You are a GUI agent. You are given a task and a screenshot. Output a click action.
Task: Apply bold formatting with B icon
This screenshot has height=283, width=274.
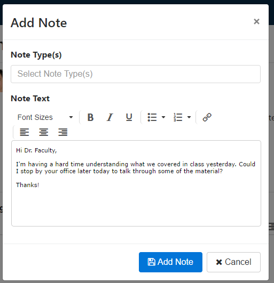[x=90, y=117]
